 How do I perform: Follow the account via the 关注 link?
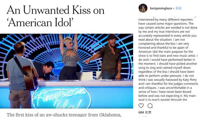point(179,8)
